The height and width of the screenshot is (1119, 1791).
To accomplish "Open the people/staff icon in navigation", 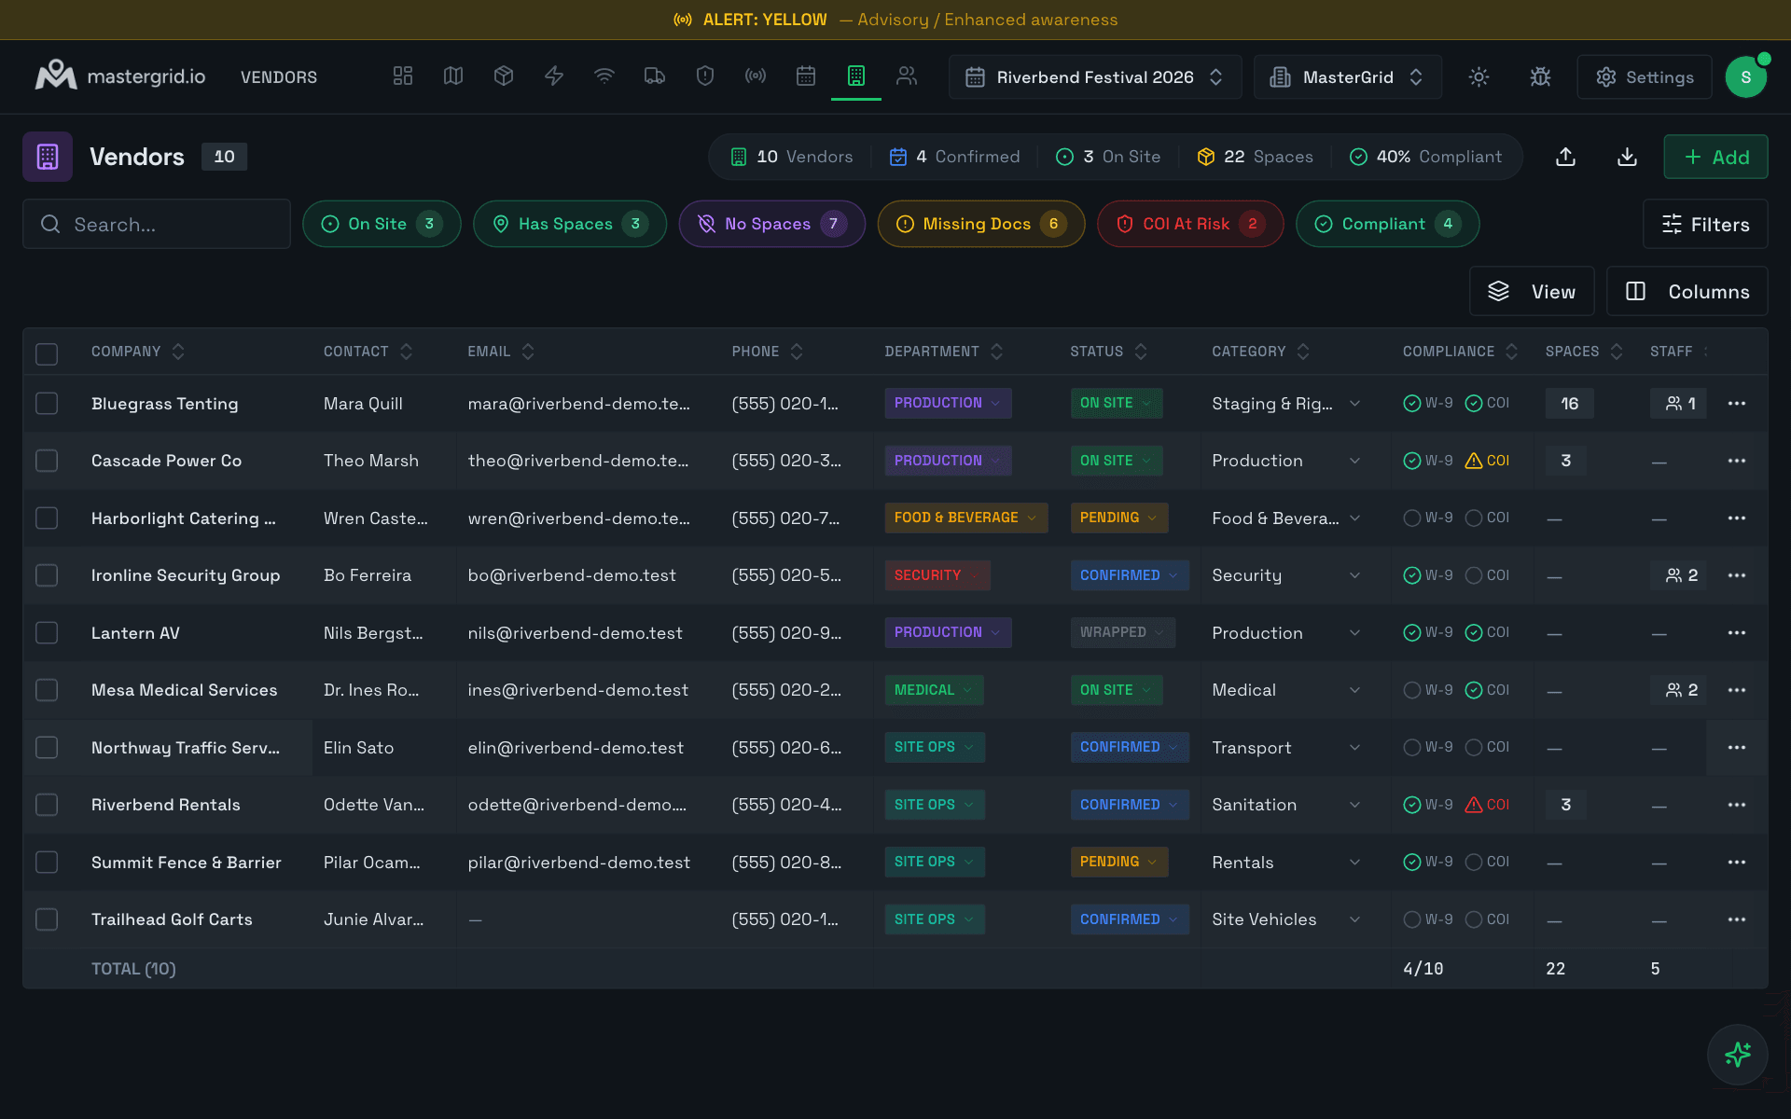I will point(907,76).
